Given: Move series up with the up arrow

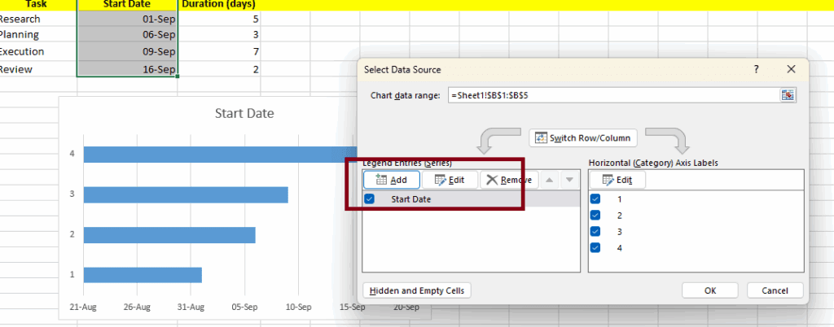Looking at the screenshot, I should pos(550,180).
